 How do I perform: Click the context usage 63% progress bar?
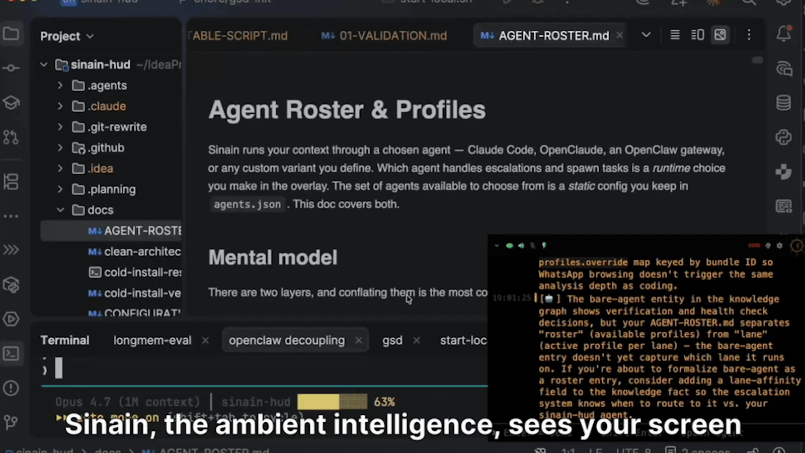[332, 402]
